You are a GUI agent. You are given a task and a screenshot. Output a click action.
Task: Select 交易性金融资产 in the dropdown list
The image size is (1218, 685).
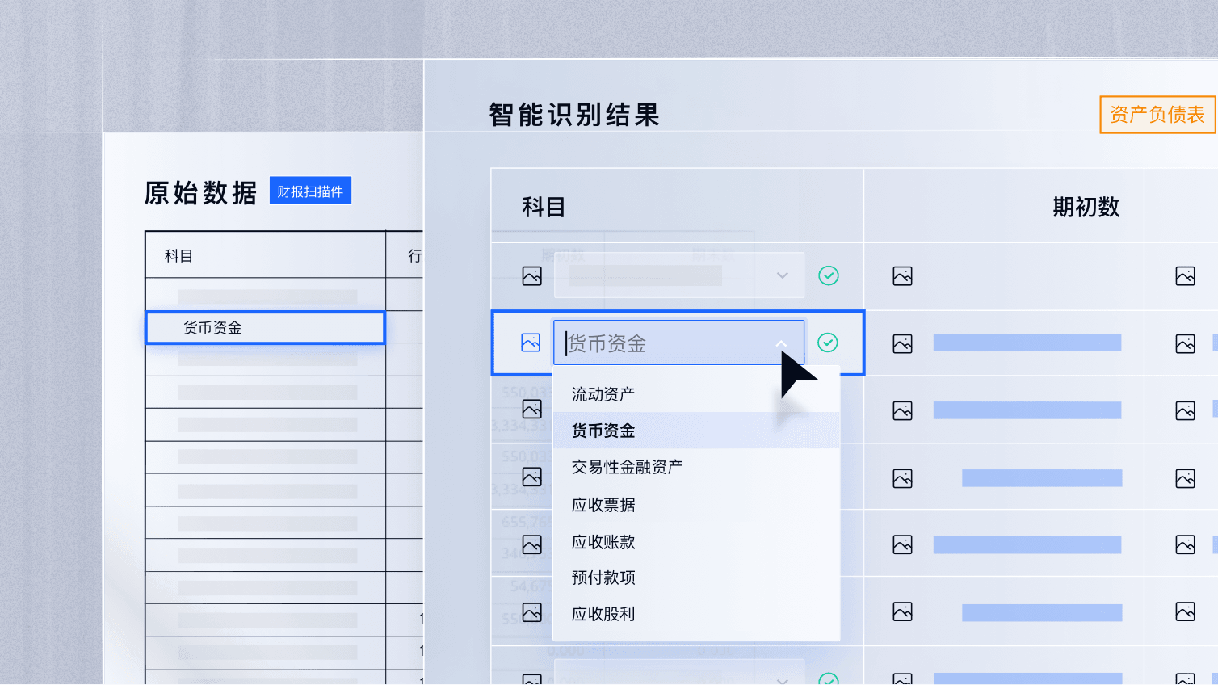pos(628,467)
